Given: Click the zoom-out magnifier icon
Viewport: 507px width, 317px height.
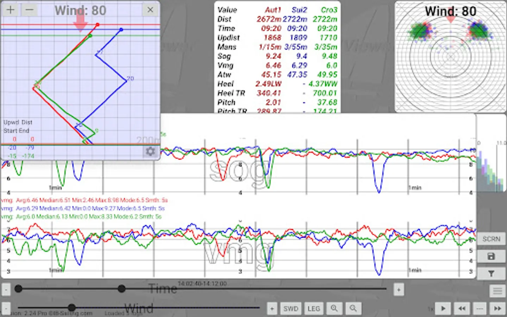Looking at the screenshot, I should point(353,309).
